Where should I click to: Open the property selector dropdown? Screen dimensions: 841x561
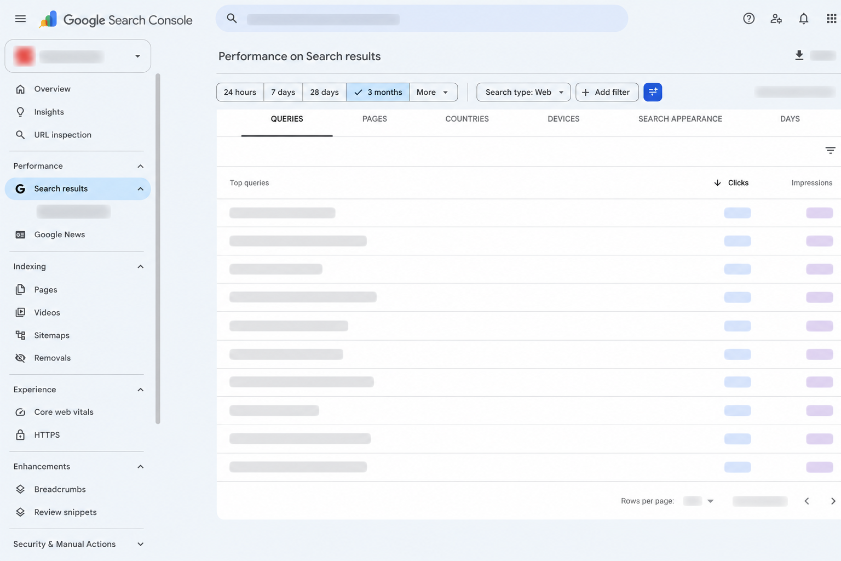point(78,56)
